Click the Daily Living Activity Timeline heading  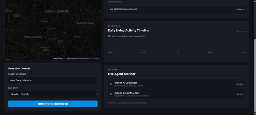(x=129, y=31)
